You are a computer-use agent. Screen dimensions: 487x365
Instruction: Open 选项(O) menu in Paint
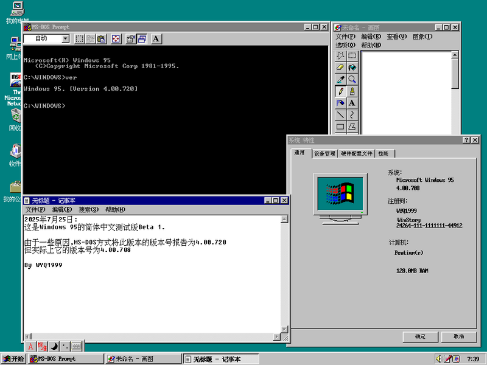(345, 45)
